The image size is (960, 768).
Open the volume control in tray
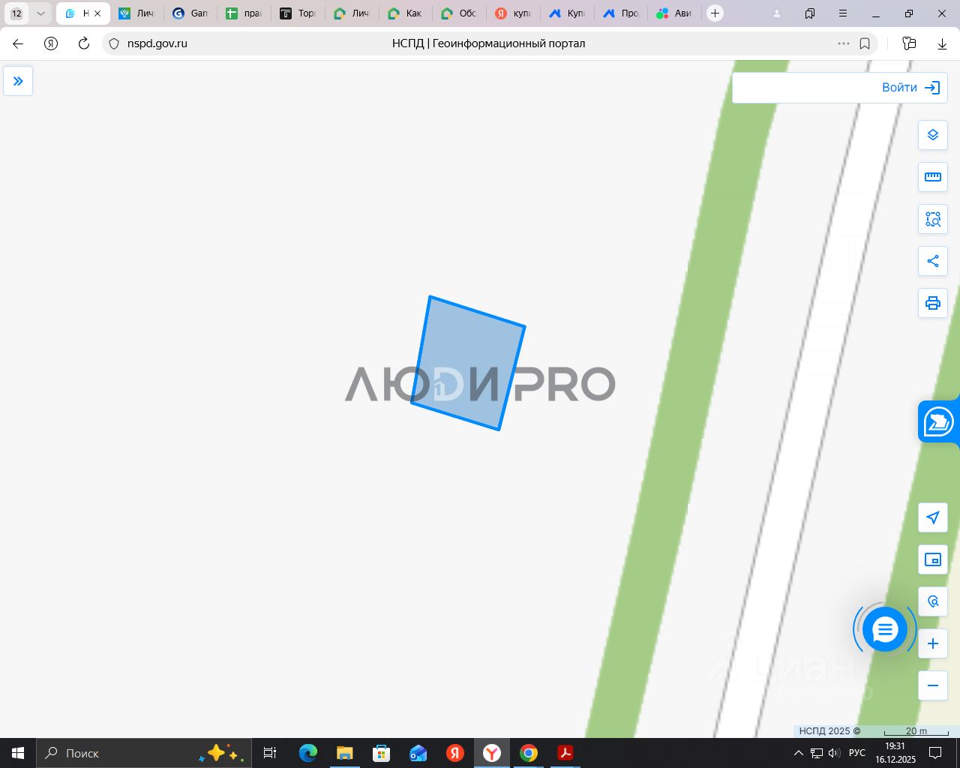point(834,753)
